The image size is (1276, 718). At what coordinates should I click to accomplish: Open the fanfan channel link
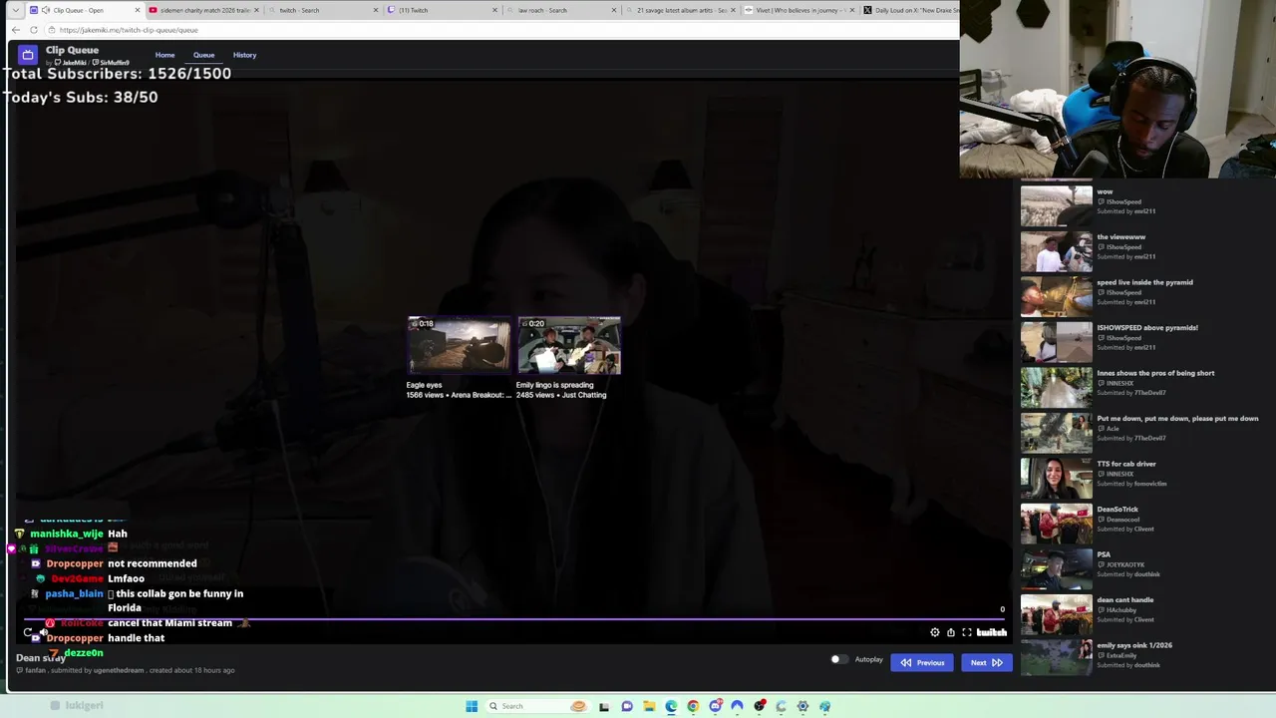point(35,670)
